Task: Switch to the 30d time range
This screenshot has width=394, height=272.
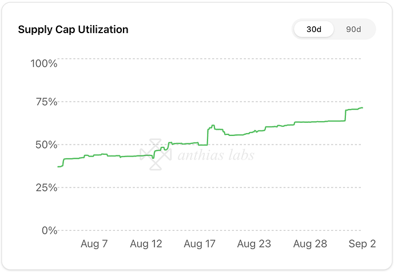Action: point(313,29)
